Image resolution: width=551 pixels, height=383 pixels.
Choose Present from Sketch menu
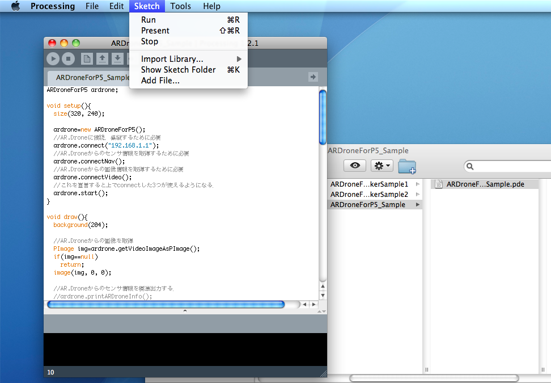coord(189,31)
